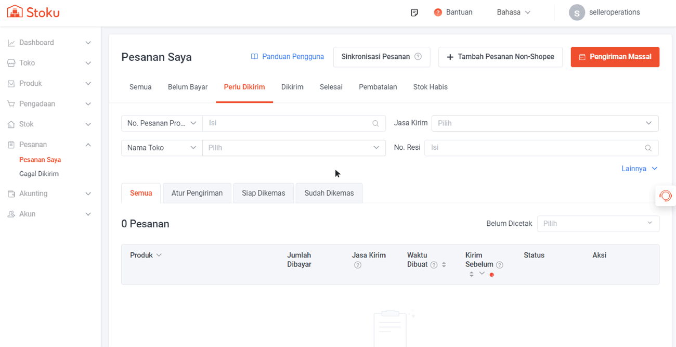Viewport: 676px width, 347px height.
Task: Sort orders by Waktu Dibuat arrows
Action: (x=444, y=265)
